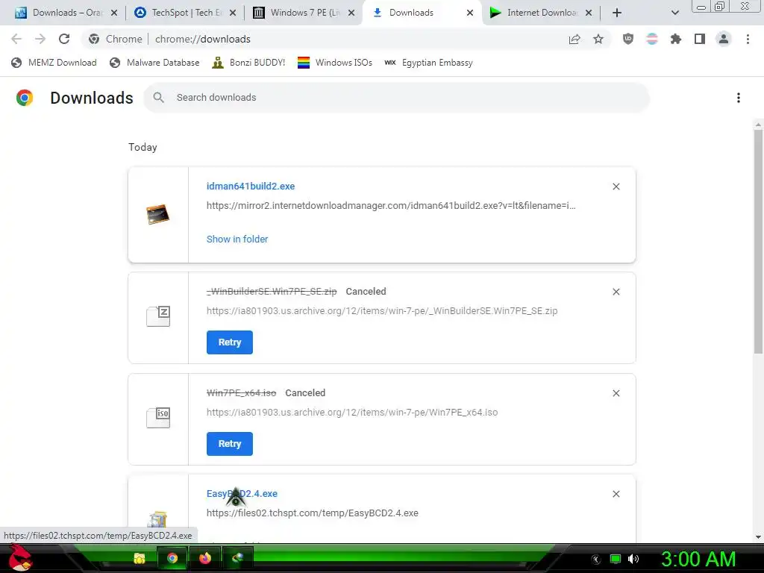Toggle the side panel icon
764x573 pixels.
[700, 39]
